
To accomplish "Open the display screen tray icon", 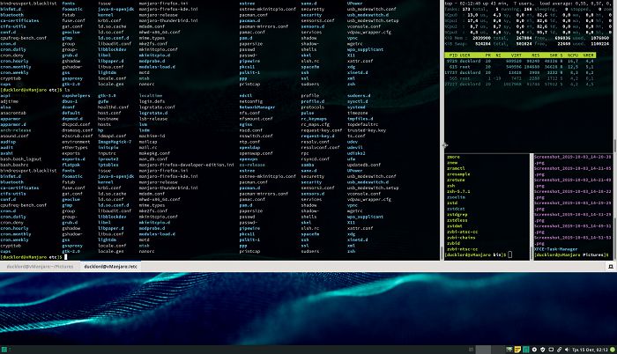I will [551, 350].
